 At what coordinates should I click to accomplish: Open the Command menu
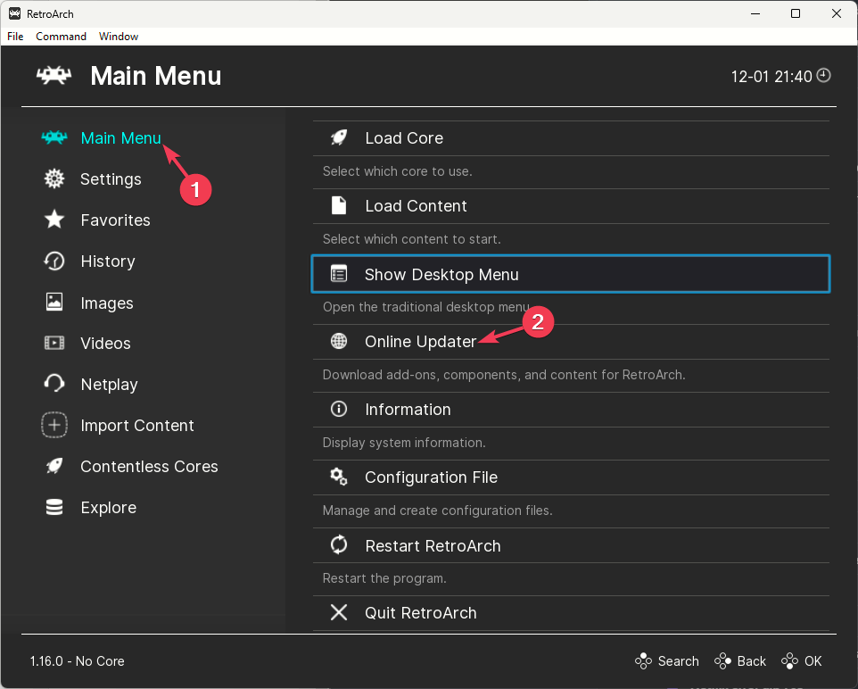coord(61,37)
